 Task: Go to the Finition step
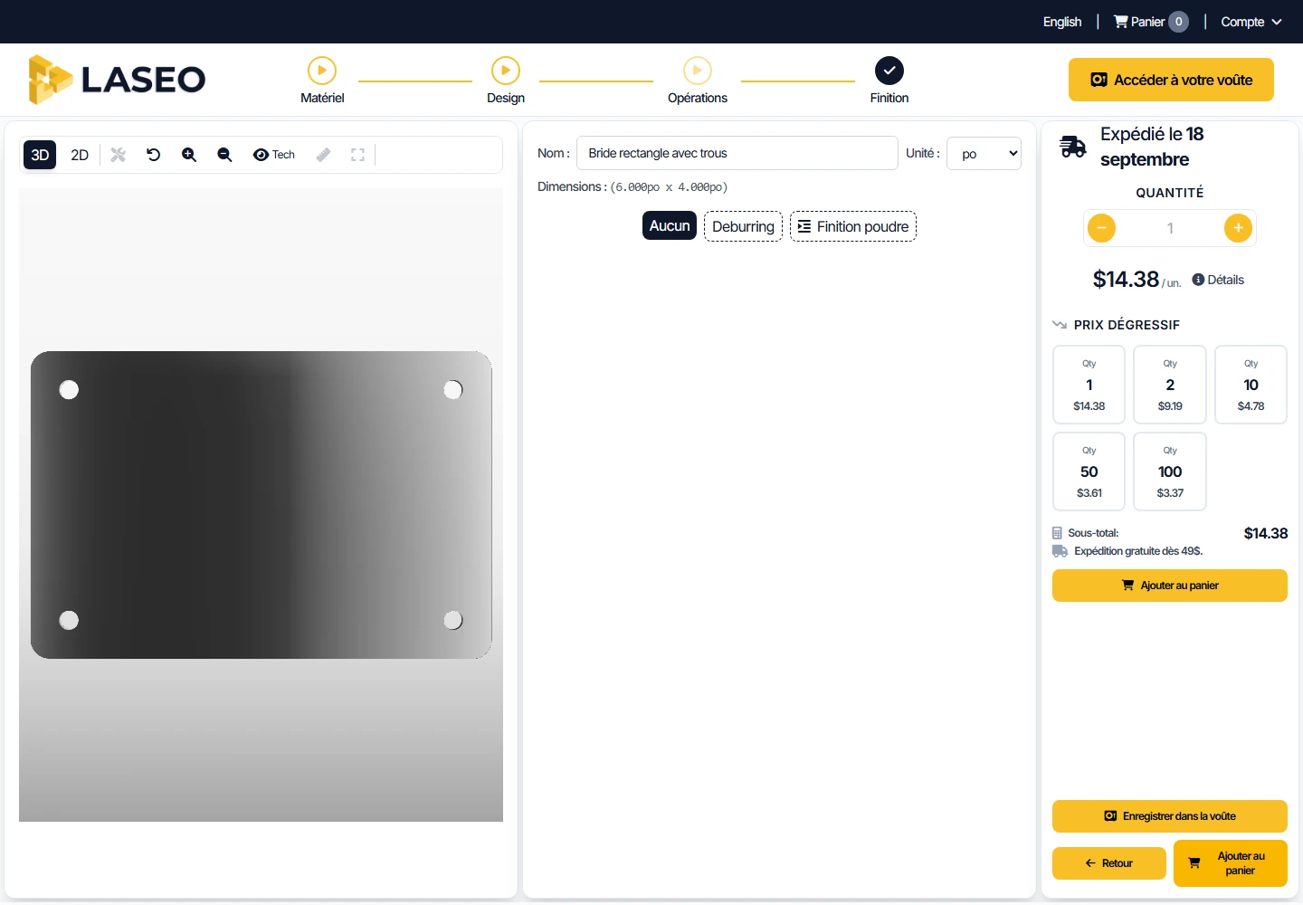(x=889, y=81)
